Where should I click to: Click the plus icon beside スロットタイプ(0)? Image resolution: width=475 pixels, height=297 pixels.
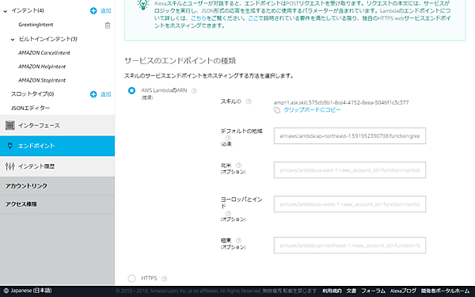pyautogui.click(x=93, y=94)
